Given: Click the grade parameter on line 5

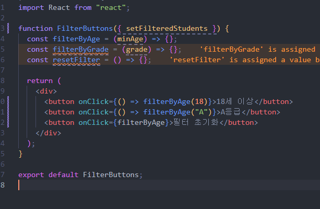Looking at the screenshot, I should [x=137, y=50].
